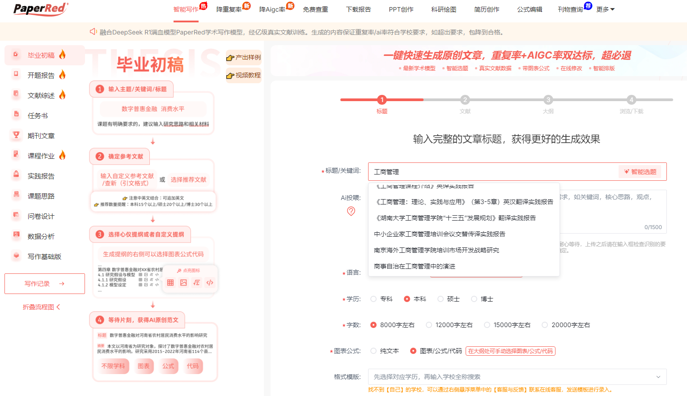Jump to step 3 大纲 on progress bar
This screenshot has width=687, height=396.
click(x=548, y=100)
